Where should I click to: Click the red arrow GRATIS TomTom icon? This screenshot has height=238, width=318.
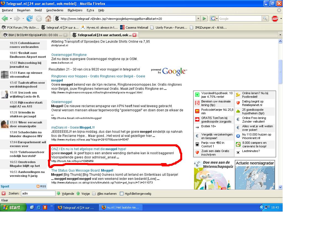[x=197, y=119]
